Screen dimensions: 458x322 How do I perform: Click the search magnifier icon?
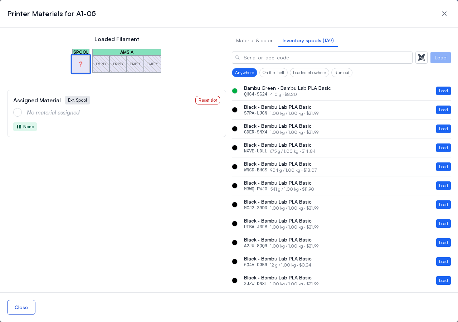(x=238, y=58)
